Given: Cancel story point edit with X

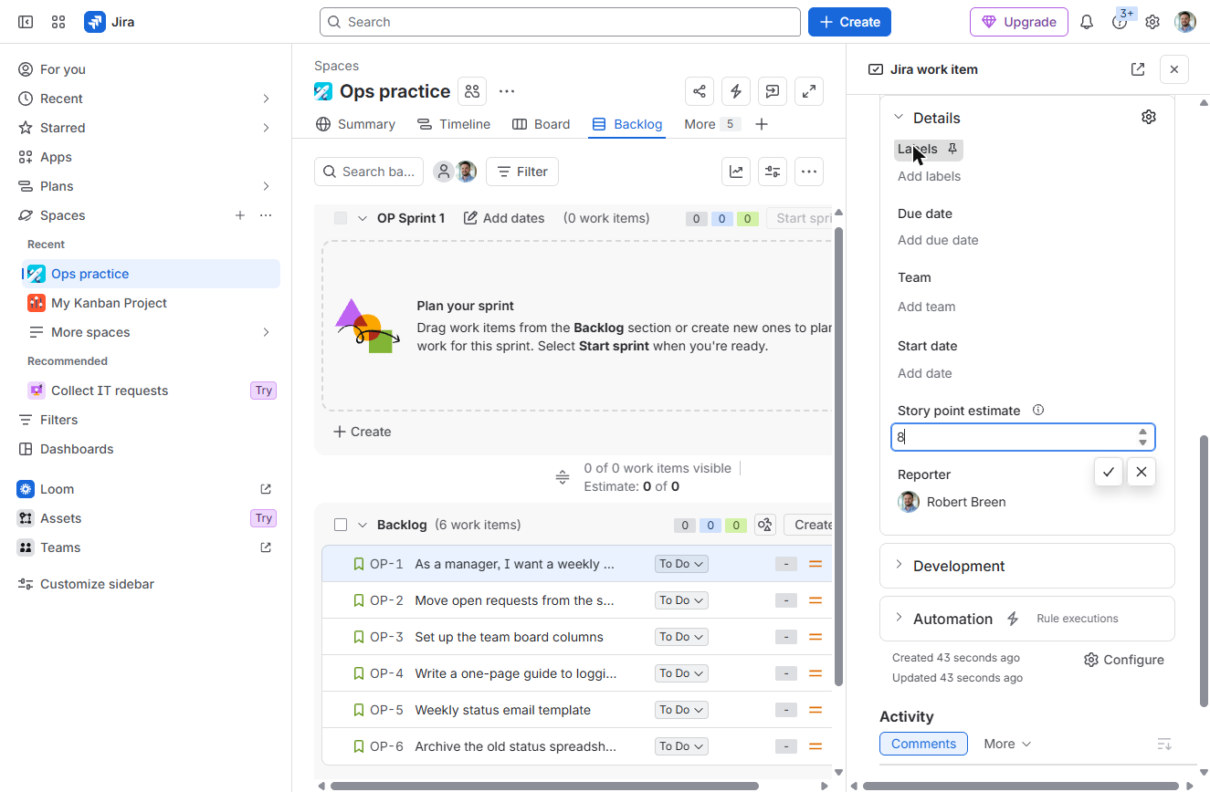Looking at the screenshot, I should click(1142, 472).
